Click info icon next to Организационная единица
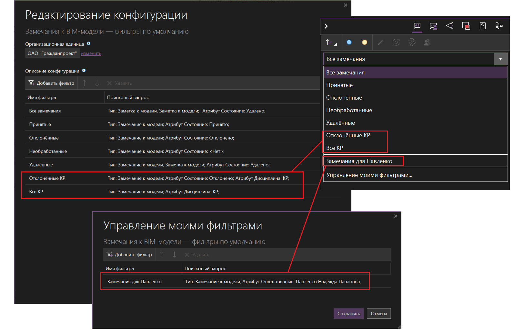The height and width of the screenshot is (330, 514). (x=88, y=44)
